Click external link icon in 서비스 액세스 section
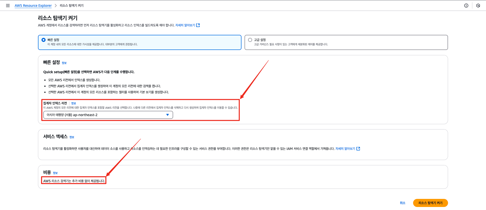Screen dimensions: 486x210 358,149
